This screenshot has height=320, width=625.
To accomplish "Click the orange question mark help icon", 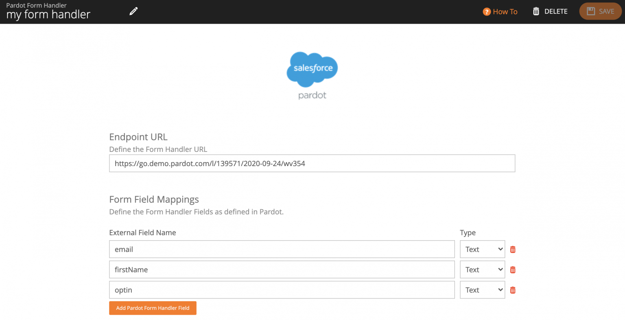I will coord(487,12).
